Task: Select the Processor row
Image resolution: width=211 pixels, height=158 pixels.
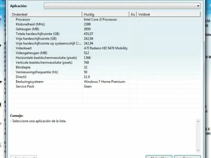Action: tap(105, 19)
